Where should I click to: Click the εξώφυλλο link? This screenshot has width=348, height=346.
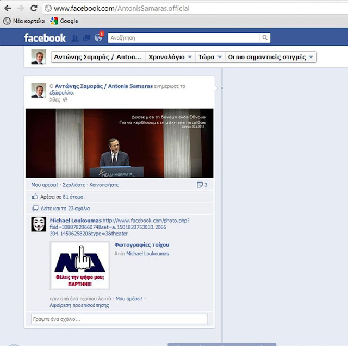61,93
